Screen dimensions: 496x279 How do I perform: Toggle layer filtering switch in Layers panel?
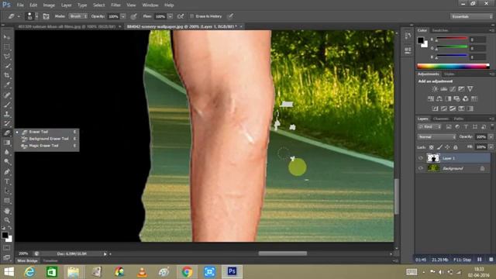point(492,126)
